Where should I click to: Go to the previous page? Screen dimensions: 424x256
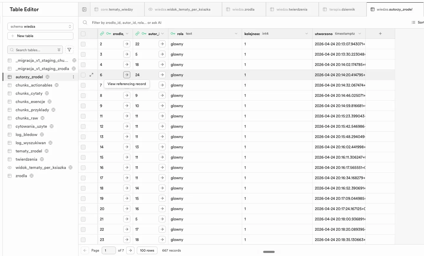tap(85, 250)
